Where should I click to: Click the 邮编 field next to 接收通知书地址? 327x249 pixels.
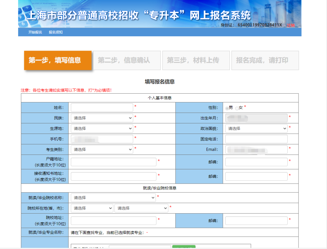pyautogui.click(x=256, y=176)
